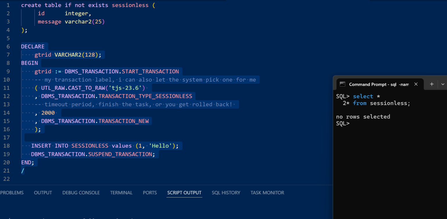Click line number 22 in the gutter
This screenshot has height=219, width=447.
7,179
